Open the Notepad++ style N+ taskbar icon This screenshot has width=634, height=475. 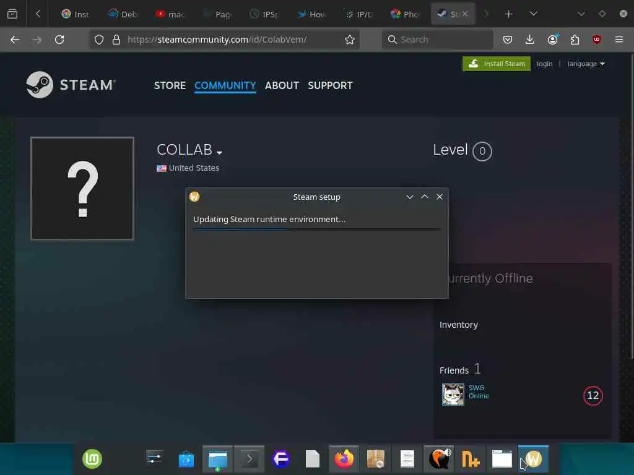click(471, 460)
